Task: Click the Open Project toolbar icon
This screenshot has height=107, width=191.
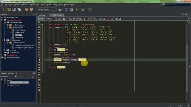Action: coord(14,9)
